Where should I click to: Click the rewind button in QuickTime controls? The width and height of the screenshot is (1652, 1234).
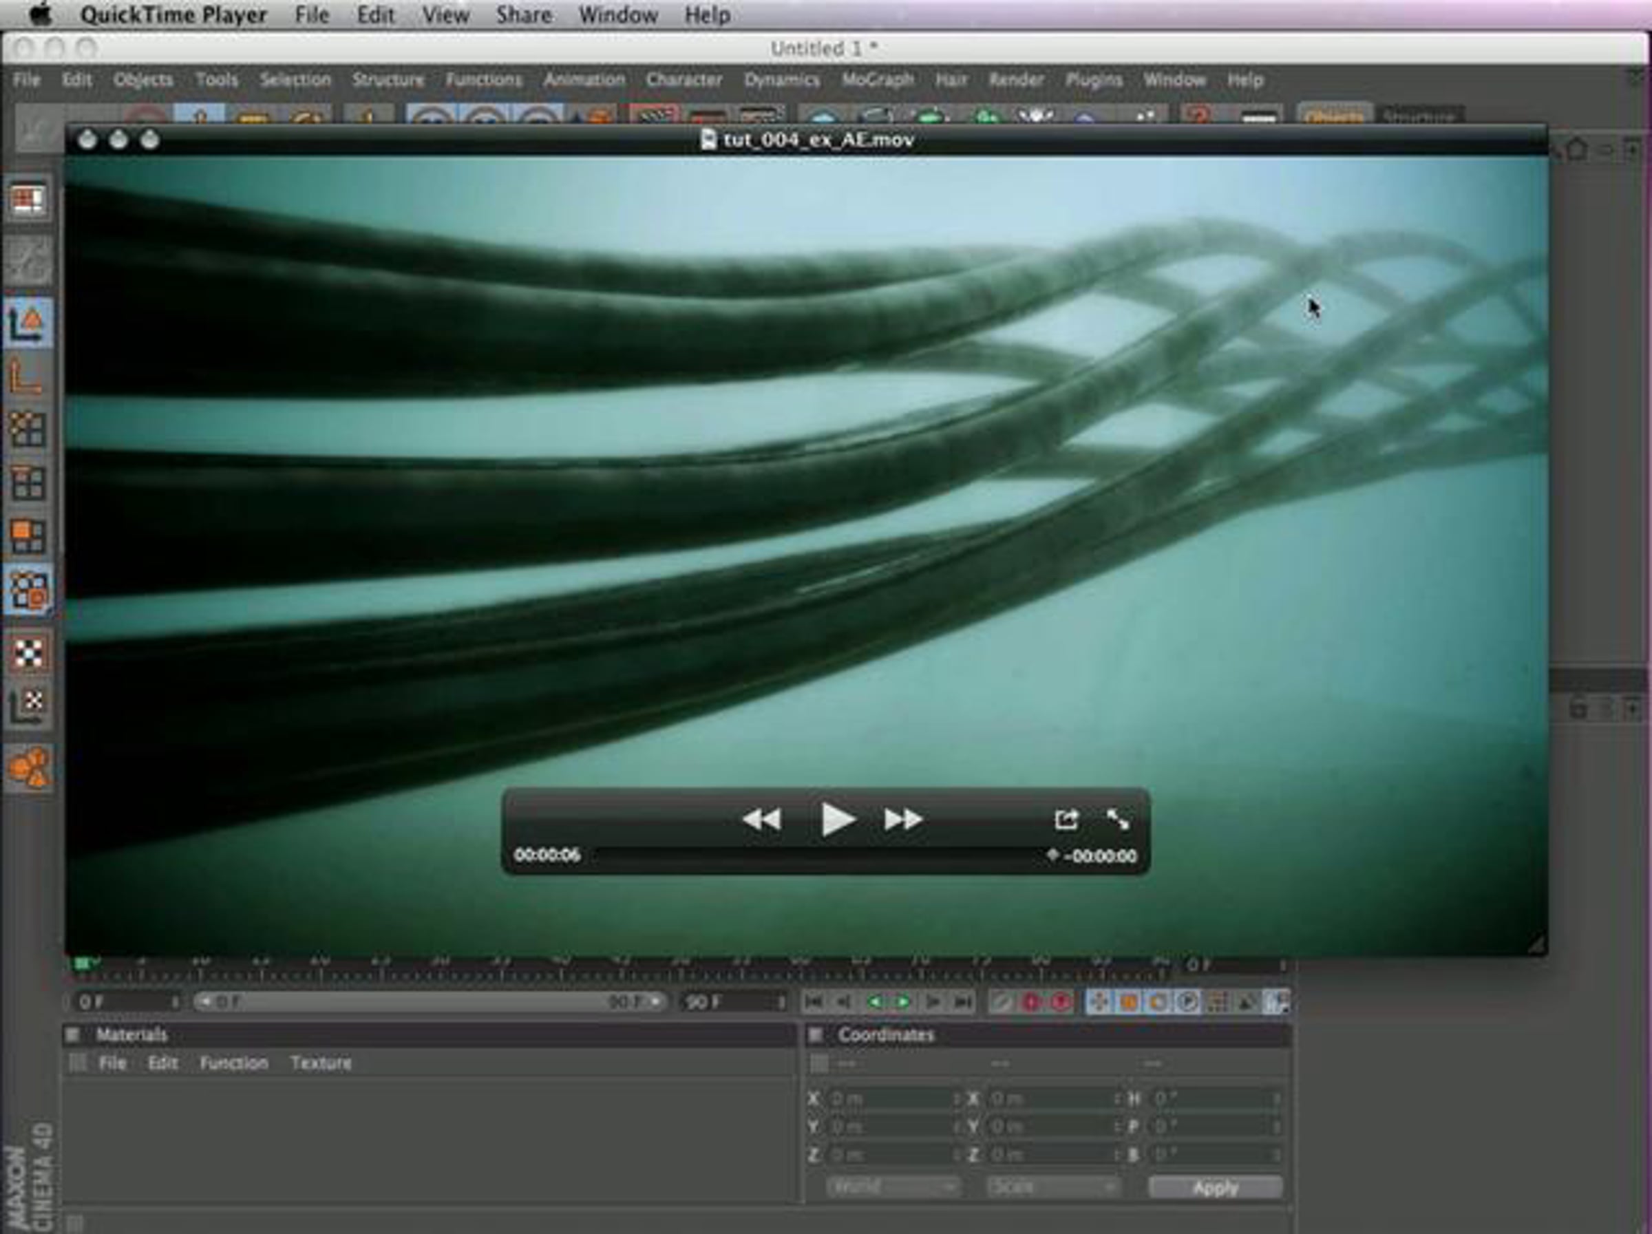(762, 819)
